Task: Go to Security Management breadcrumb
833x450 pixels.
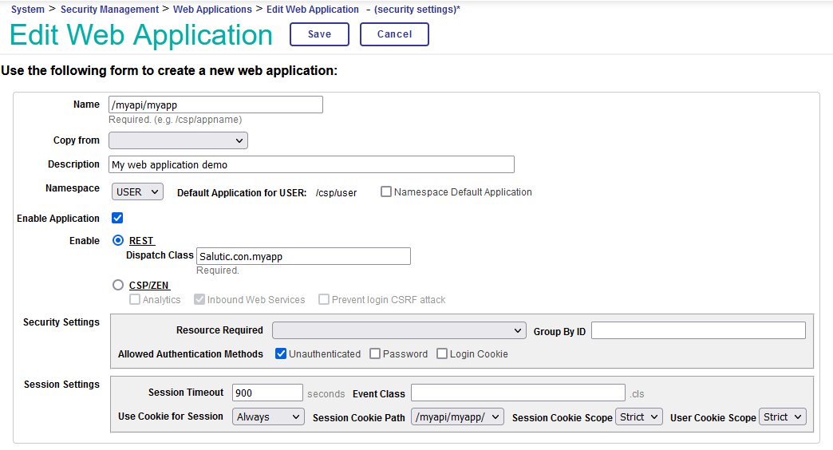Action: click(x=109, y=10)
